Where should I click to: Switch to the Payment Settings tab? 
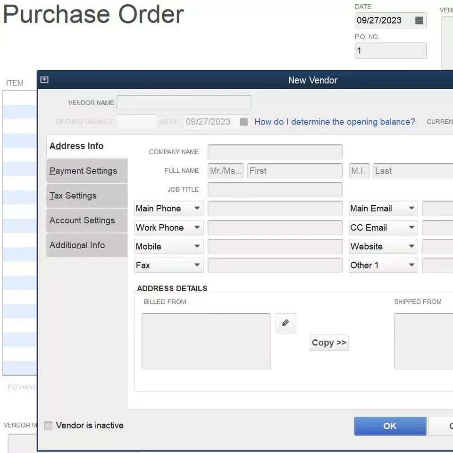tap(84, 171)
